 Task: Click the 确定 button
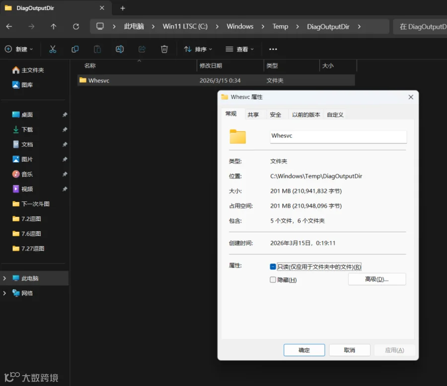[304, 350]
